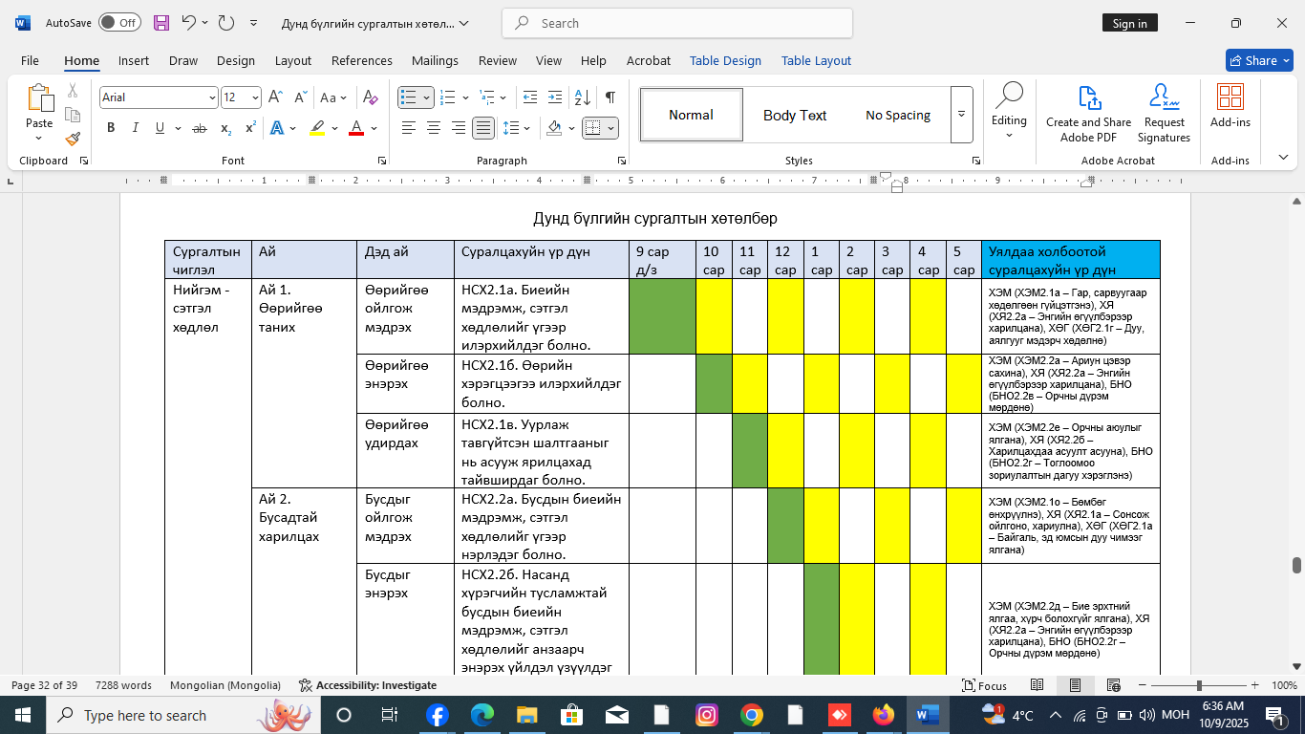The width and height of the screenshot is (1305, 734).
Task: Click the Share button
Action: pos(1258,60)
